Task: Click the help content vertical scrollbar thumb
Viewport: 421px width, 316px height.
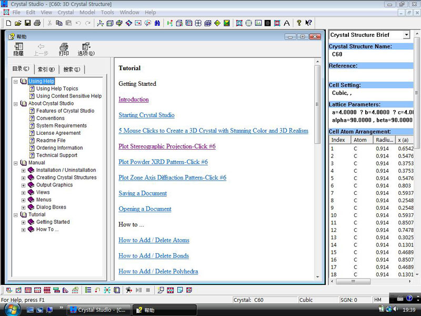Action: (317, 104)
